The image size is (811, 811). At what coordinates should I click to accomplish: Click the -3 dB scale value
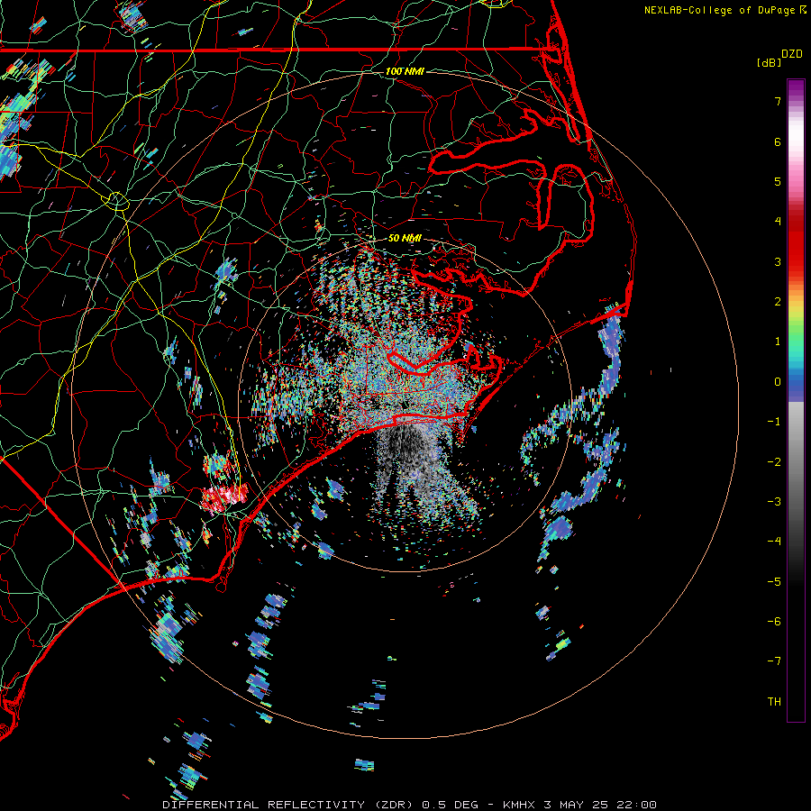[x=774, y=502]
